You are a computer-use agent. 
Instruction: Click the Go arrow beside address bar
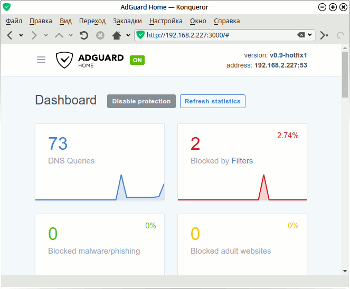click(x=324, y=35)
